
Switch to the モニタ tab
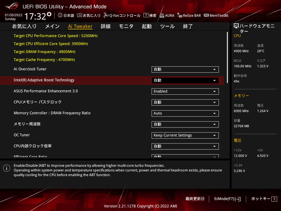tap(126, 26)
